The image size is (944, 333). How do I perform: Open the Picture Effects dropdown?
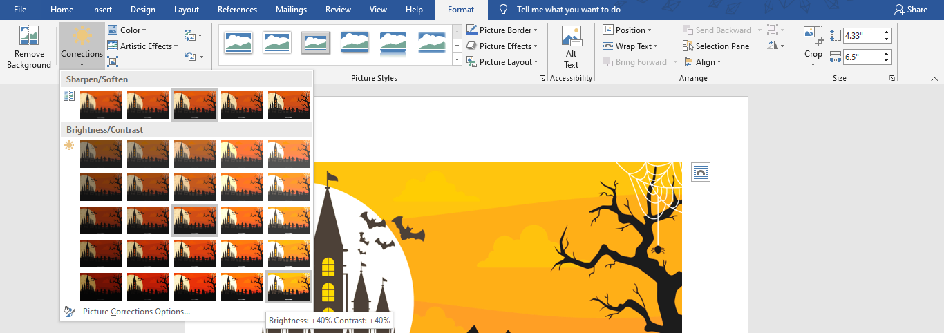tap(502, 46)
